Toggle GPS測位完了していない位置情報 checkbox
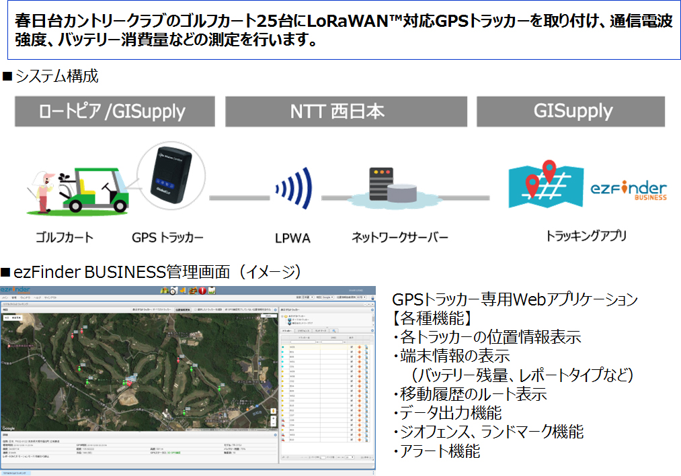This screenshot has width=681, height=476. tap(227, 310)
